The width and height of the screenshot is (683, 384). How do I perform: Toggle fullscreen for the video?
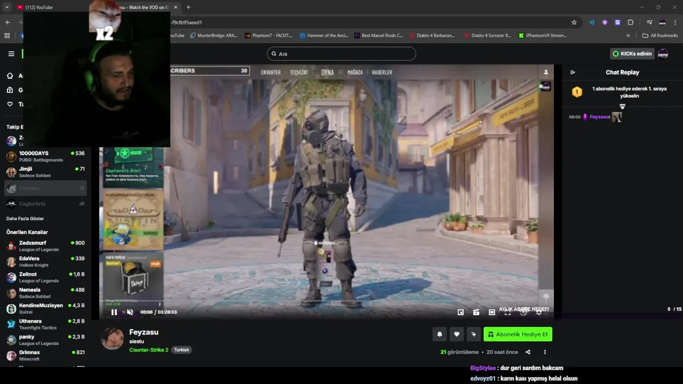pyautogui.click(x=507, y=313)
